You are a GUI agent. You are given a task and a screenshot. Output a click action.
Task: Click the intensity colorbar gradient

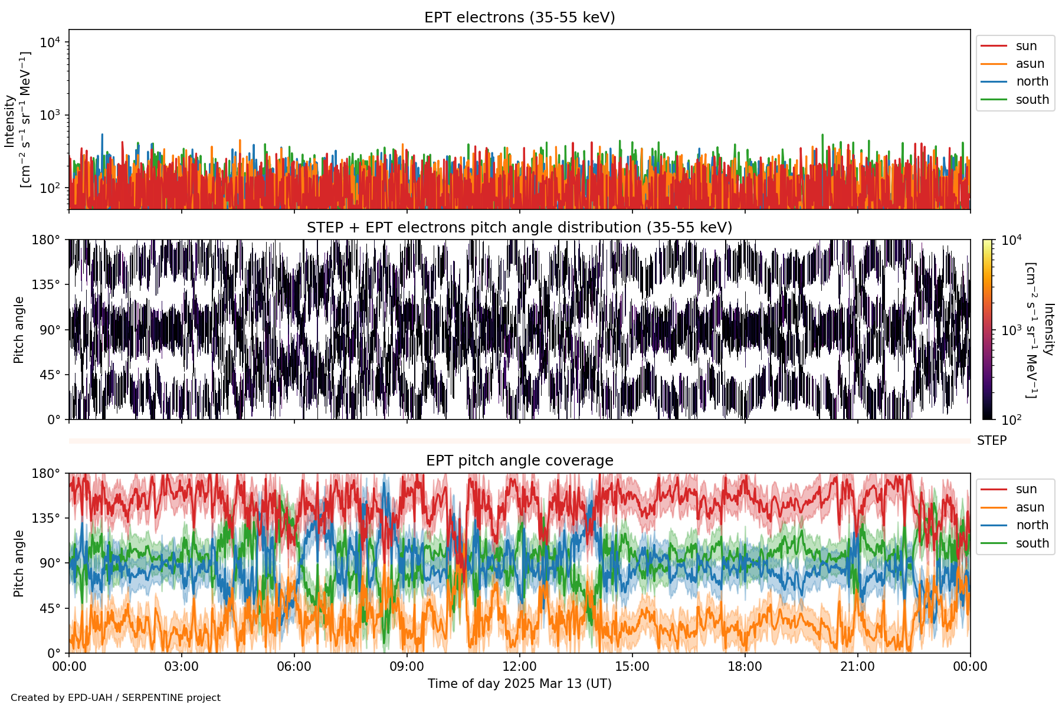(987, 329)
